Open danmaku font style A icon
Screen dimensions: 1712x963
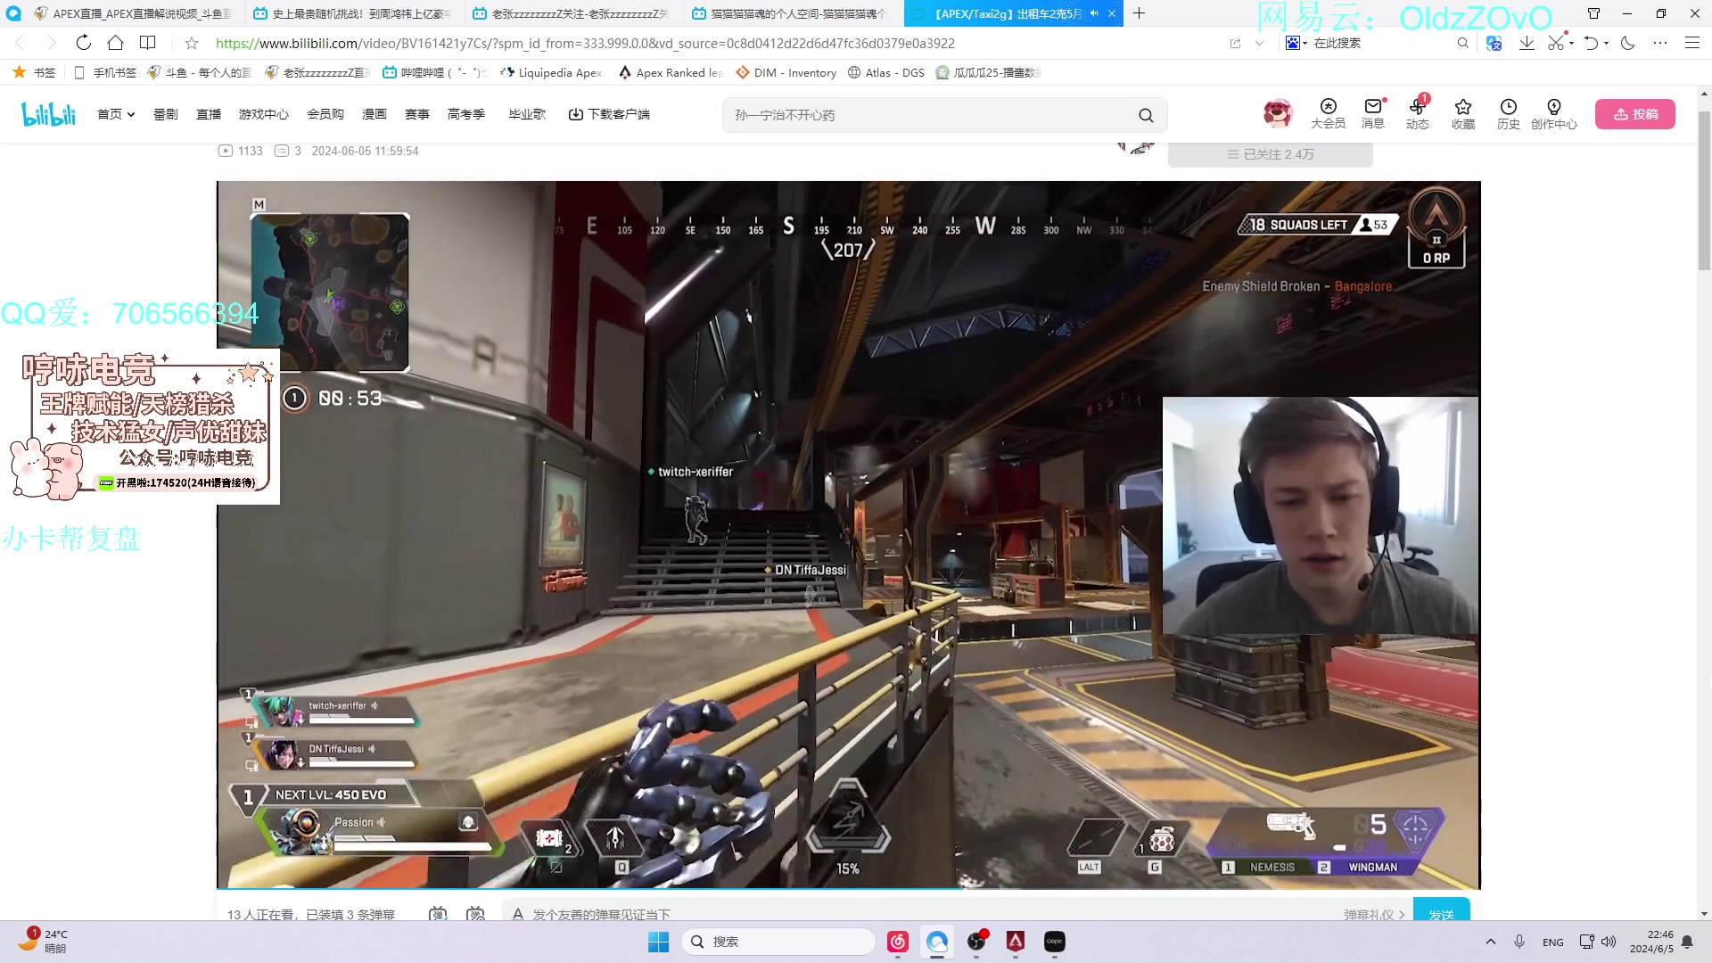(518, 914)
